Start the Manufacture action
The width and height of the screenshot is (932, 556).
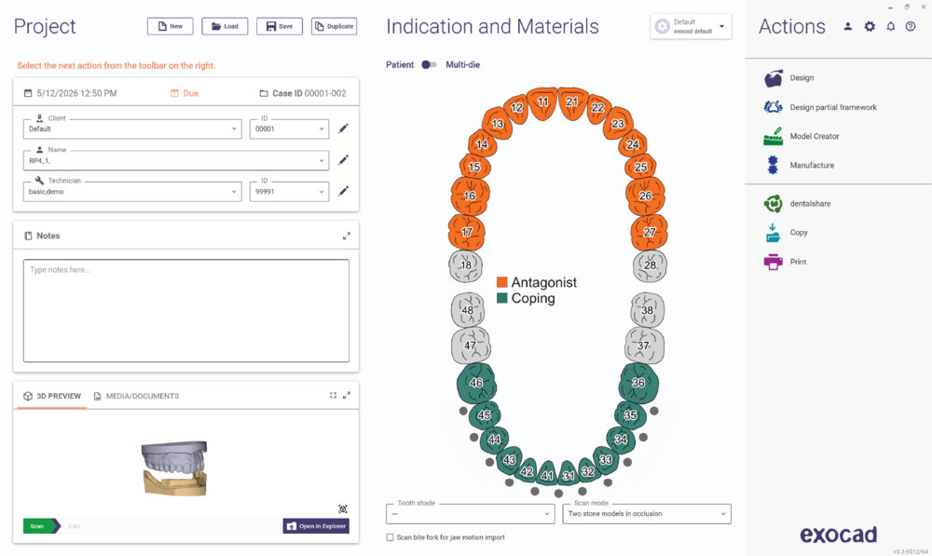(799, 165)
